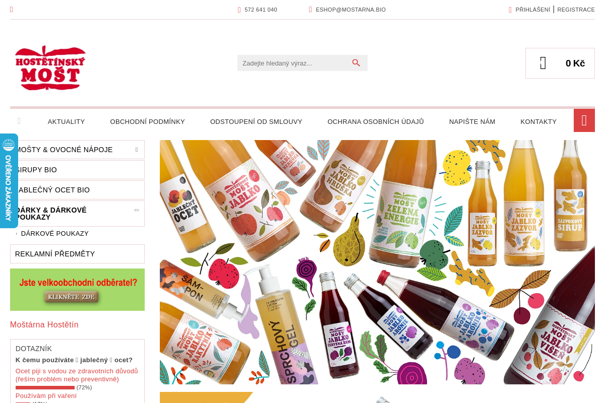The image size is (605, 403).
Task: Click the envelope icon beside the e-shop email
Action: 311,10
